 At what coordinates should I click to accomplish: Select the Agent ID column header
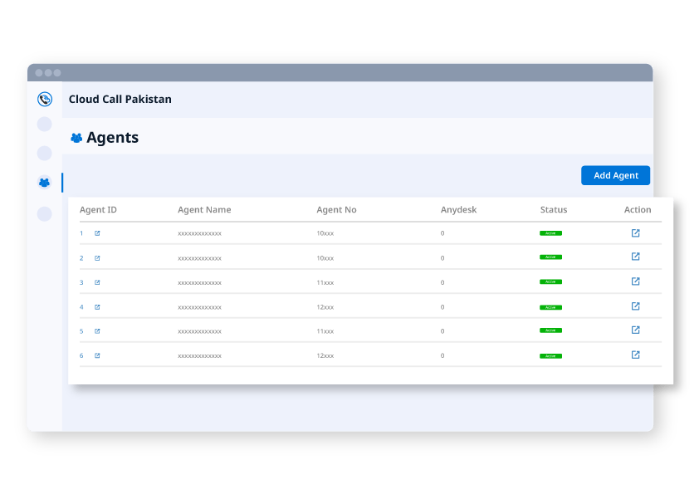(98, 210)
